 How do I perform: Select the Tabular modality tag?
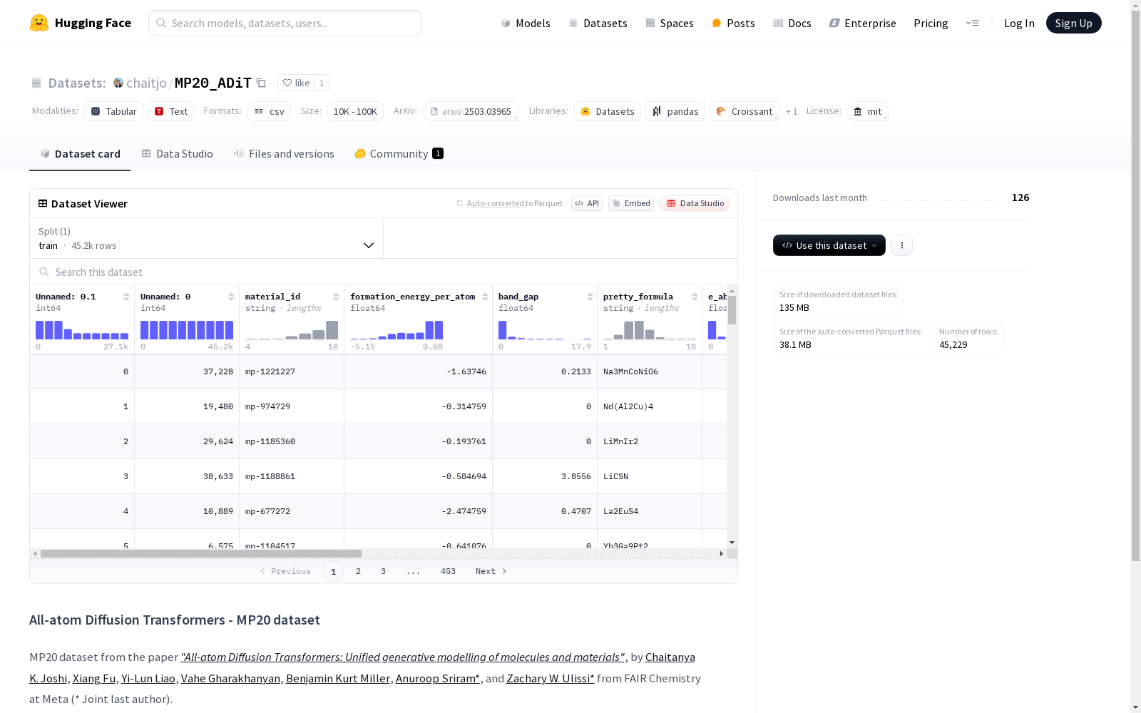pos(113,111)
